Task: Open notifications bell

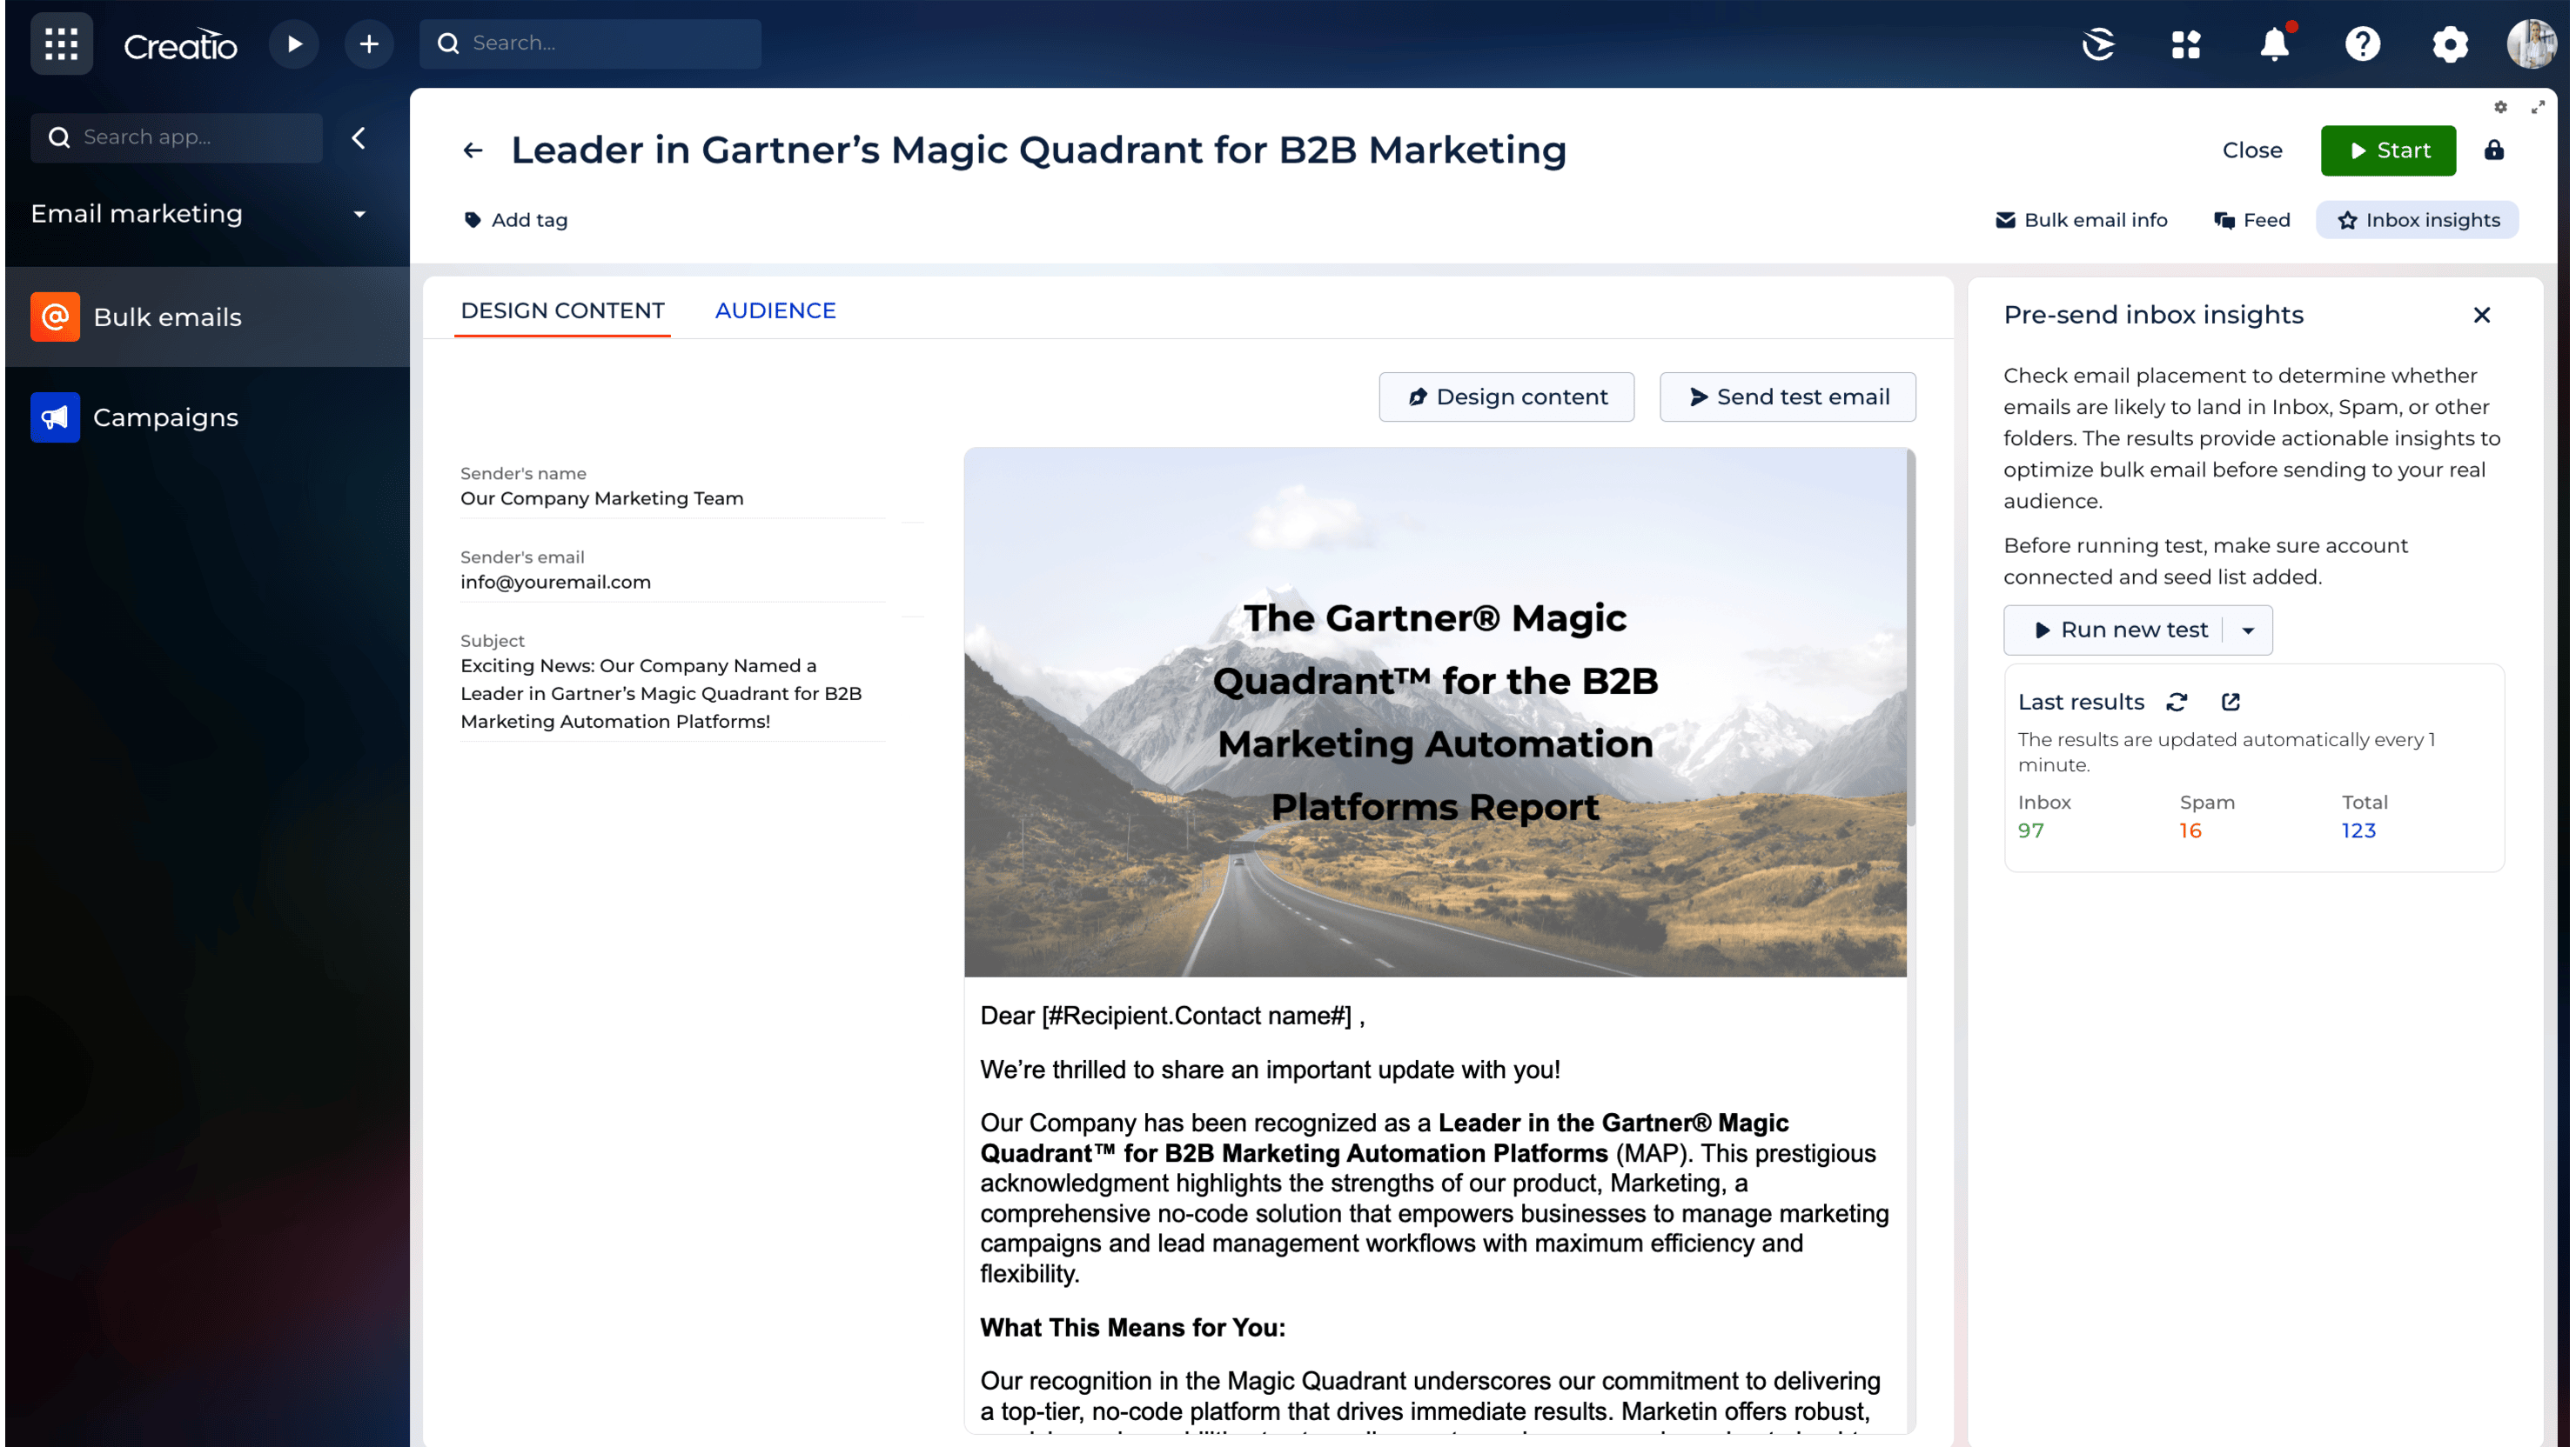Action: click(2275, 44)
